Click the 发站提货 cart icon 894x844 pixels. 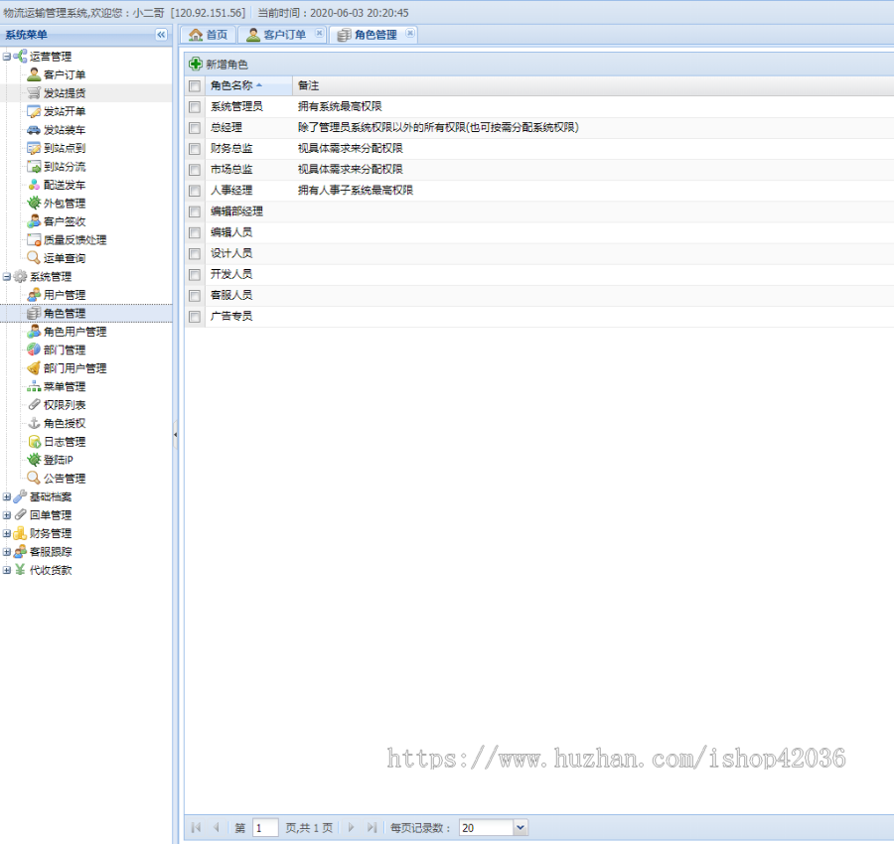(x=34, y=92)
